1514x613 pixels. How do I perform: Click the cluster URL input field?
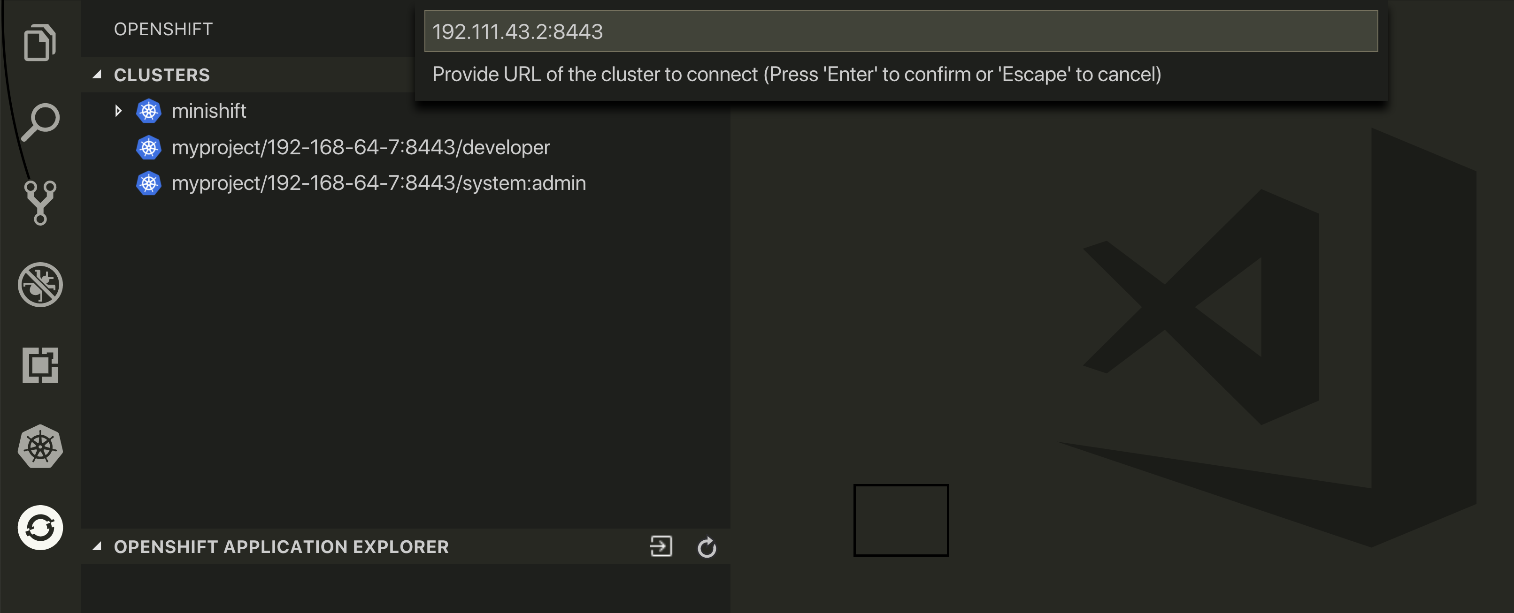point(900,31)
